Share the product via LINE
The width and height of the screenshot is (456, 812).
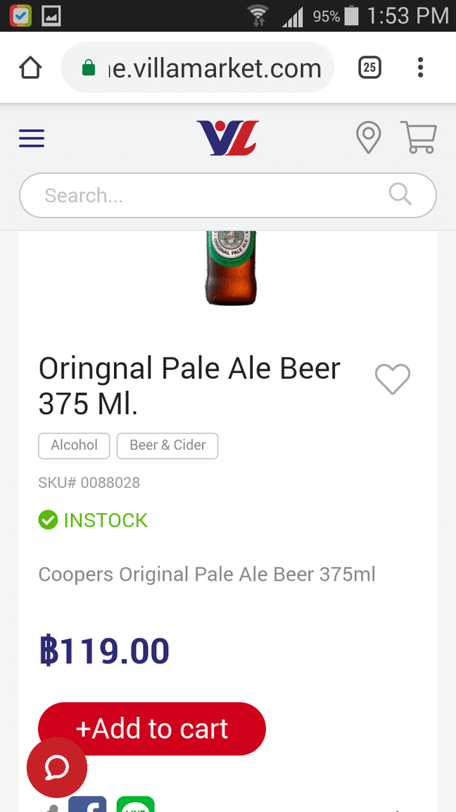(x=135, y=806)
